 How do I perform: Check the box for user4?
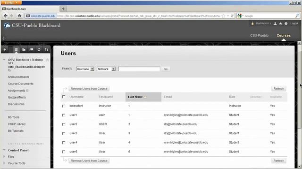click(x=64, y=143)
